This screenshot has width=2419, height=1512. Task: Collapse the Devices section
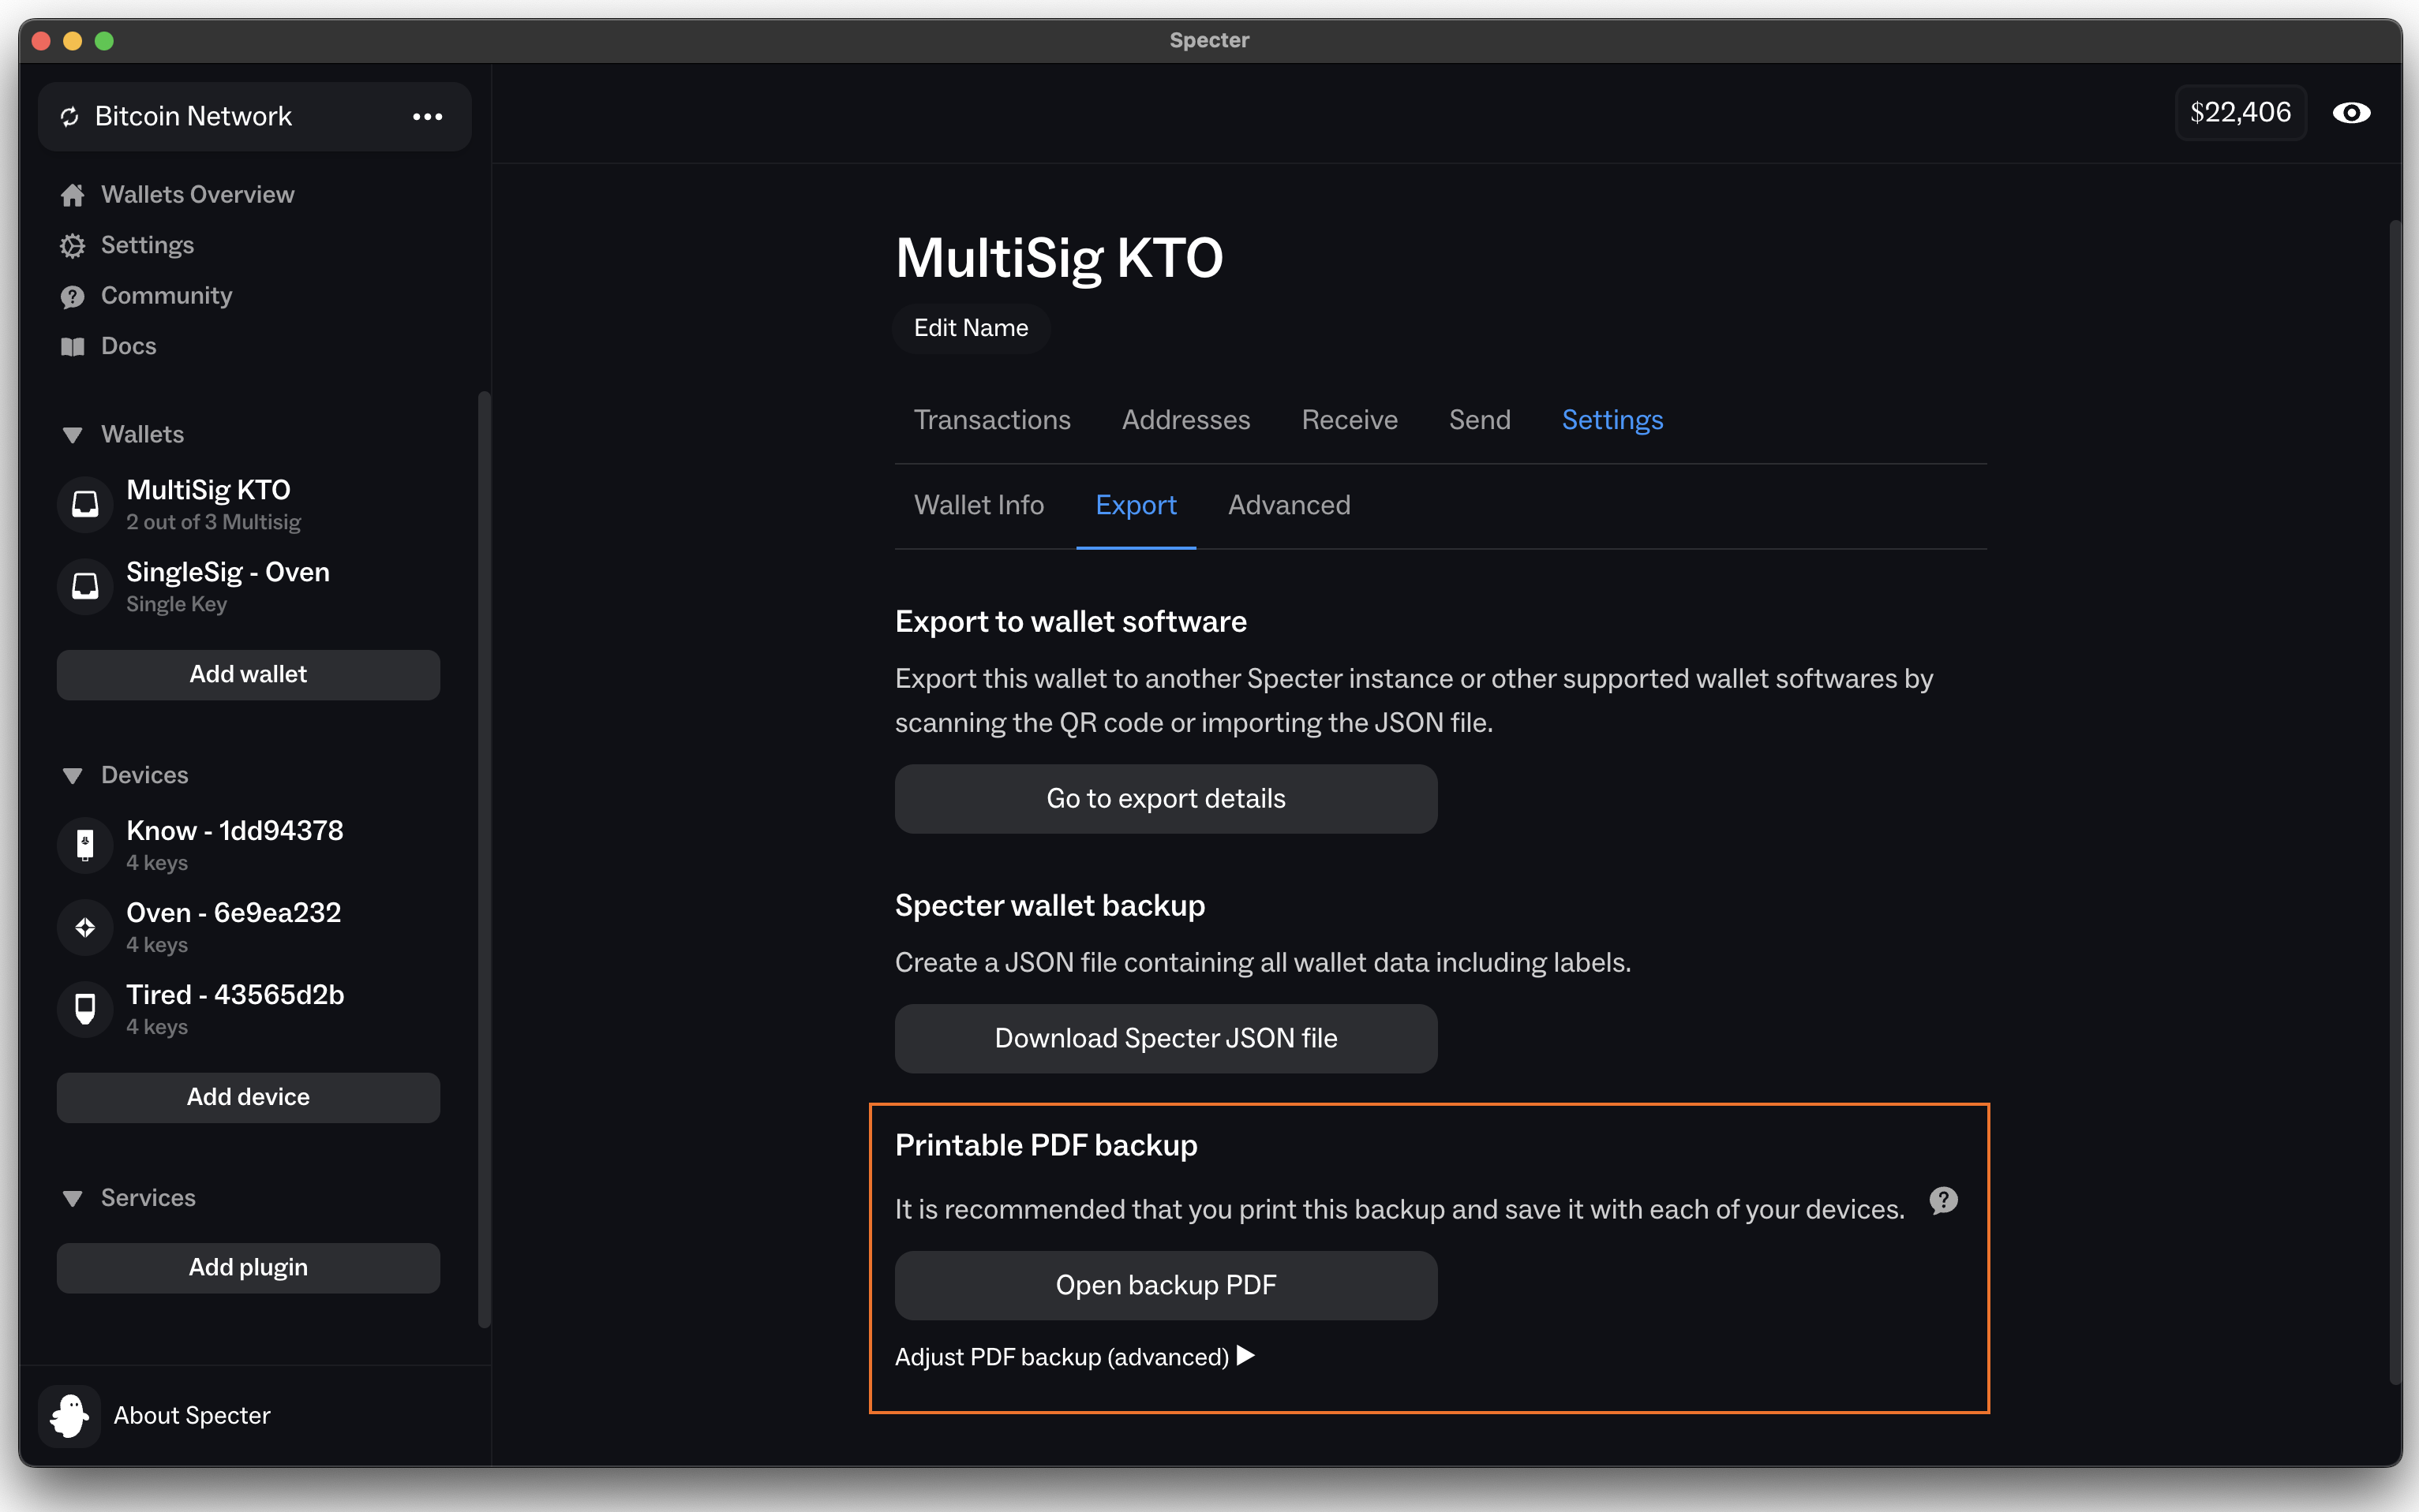pyautogui.click(x=72, y=776)
